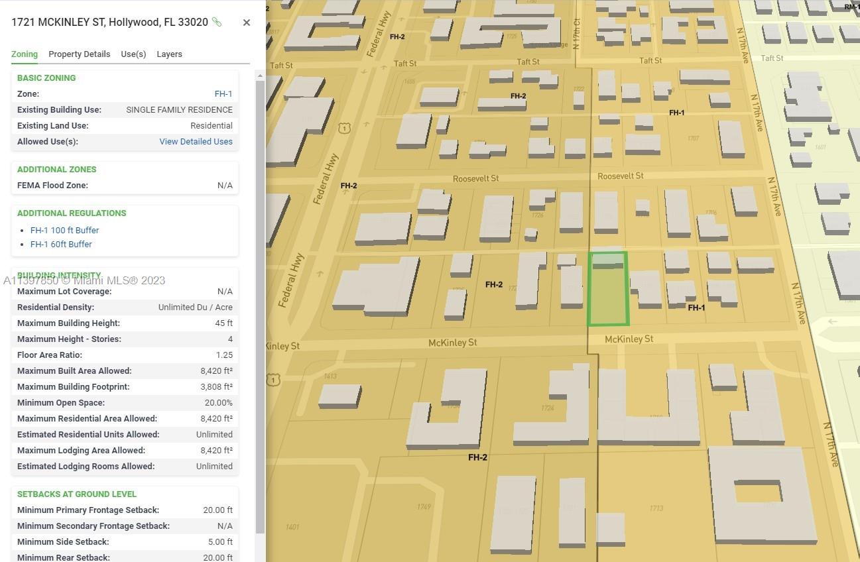Click the left arrow marker east of N 17th Ave
Screen dimensions: 860x562
(833, 321)
